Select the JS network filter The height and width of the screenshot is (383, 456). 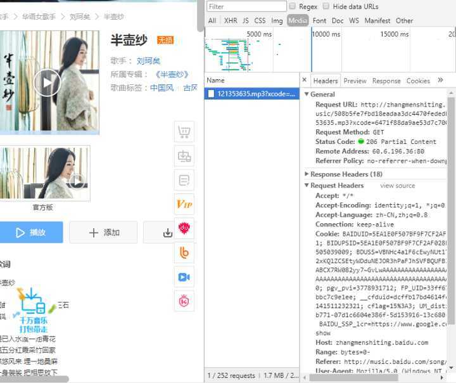tap(246, 21)
